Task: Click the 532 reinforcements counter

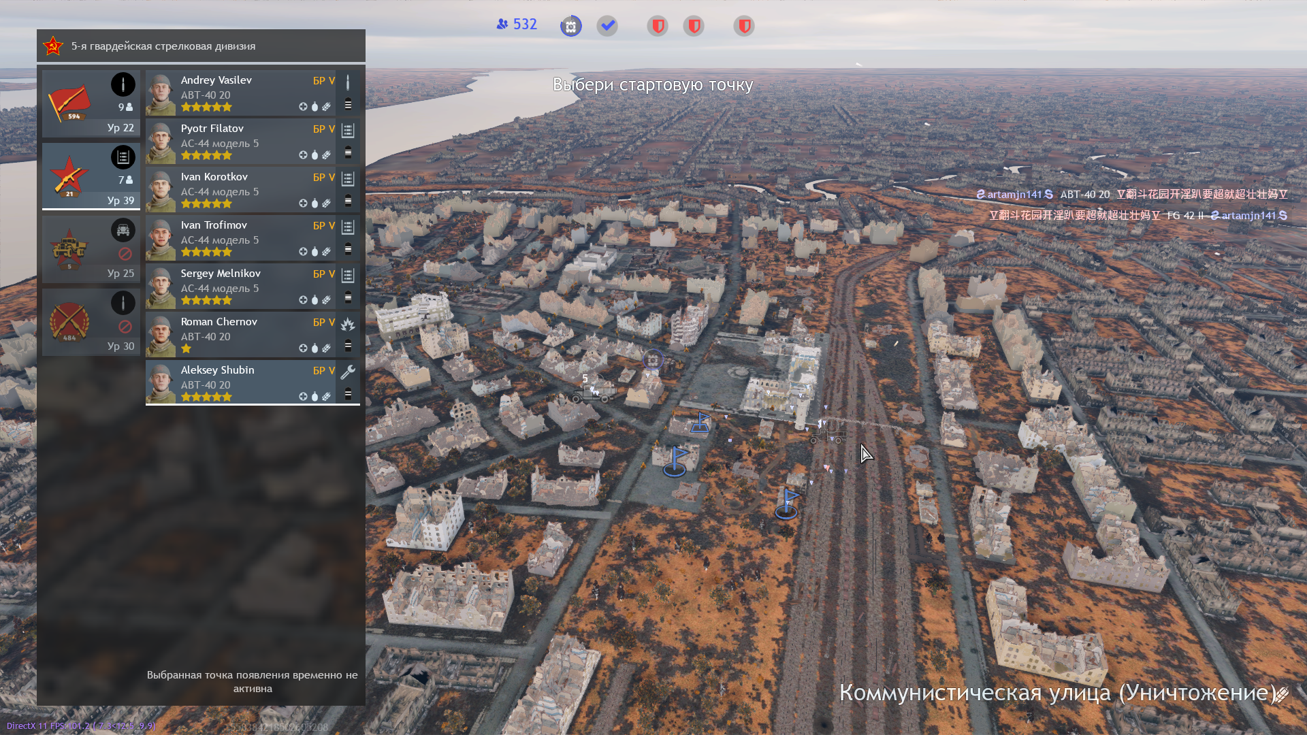Action: 517,24
